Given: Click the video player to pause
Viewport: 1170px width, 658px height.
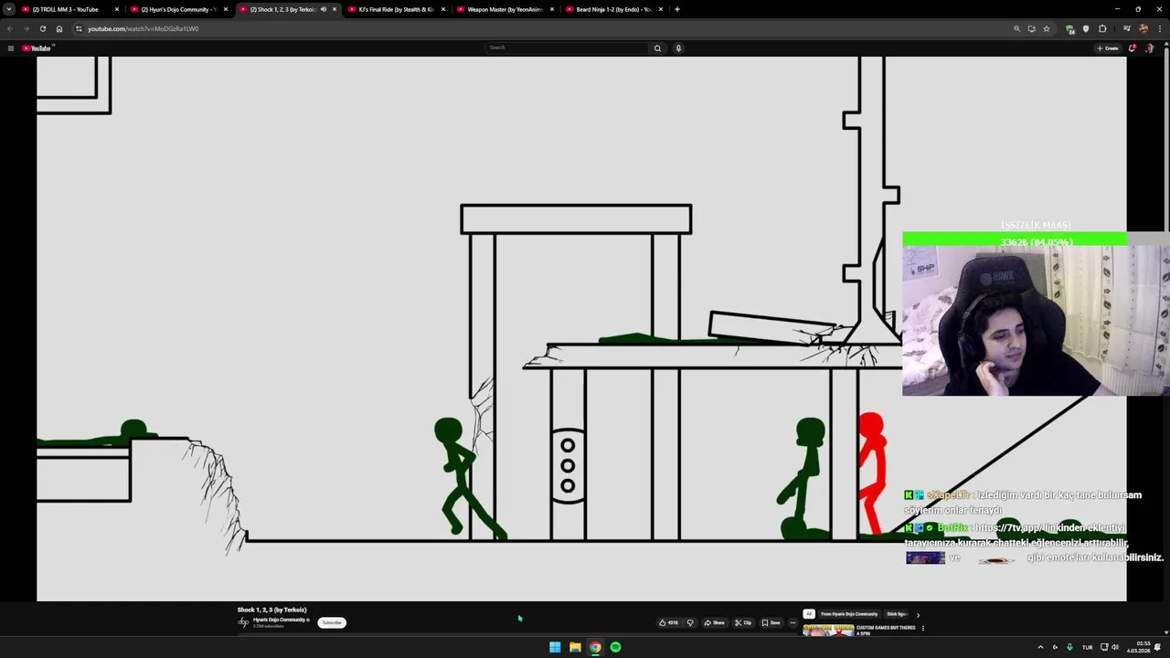Looking at the screenshot, I should coord(581,329).
